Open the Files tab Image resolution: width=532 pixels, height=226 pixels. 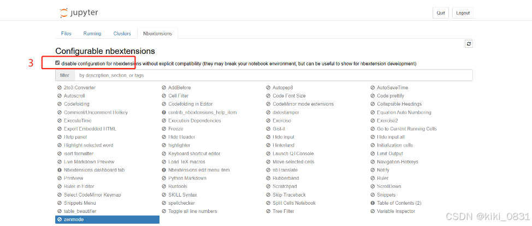click(x=66, y=34)
